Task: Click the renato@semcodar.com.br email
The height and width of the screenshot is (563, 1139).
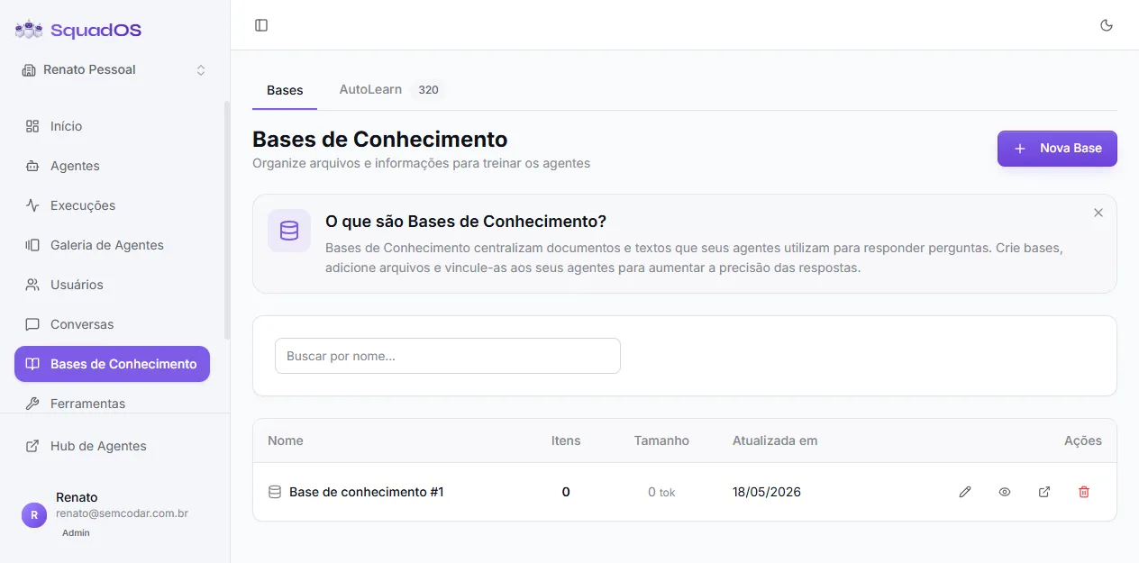Action: [122, 513]
